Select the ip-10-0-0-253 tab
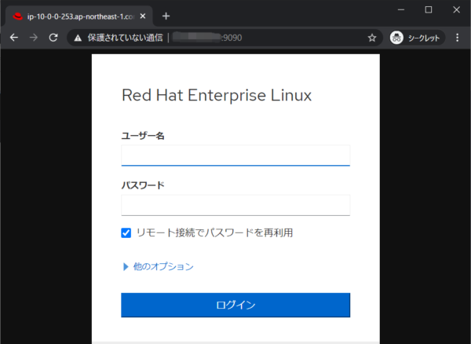Screen dimensions: 471x344 click(x=79, y=16)
